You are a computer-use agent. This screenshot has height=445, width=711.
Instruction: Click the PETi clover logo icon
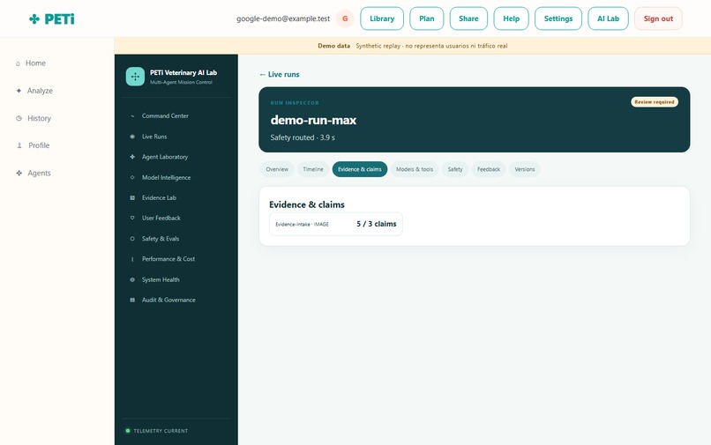point(34,19)
